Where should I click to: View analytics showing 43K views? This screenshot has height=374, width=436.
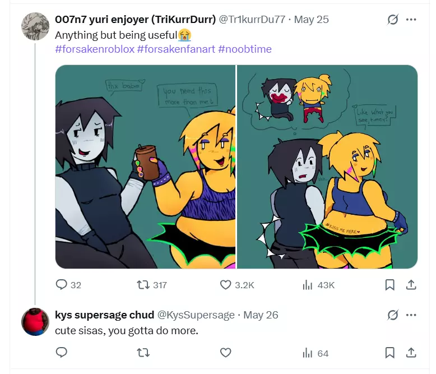coord(308,285)
